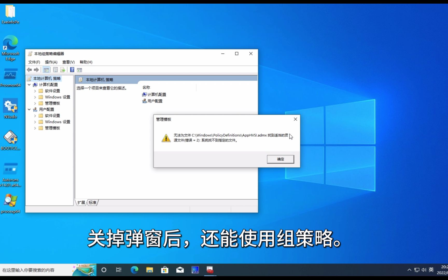This screenshot has width=448, height=280.
Task: Toggle the Show/Hide Console Tree icon
Action: 46,70
